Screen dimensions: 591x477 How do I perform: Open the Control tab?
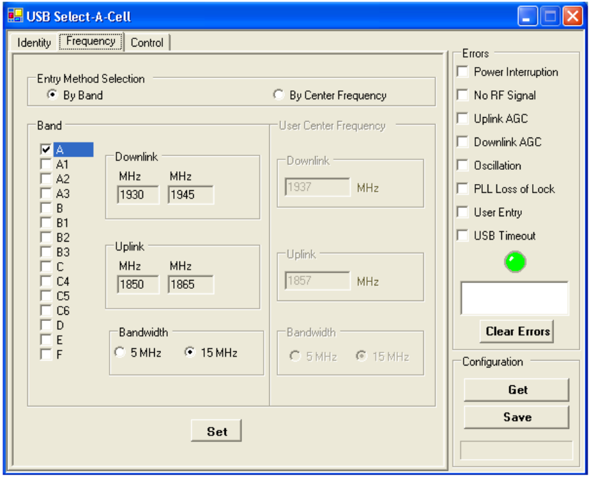[147, 42]
